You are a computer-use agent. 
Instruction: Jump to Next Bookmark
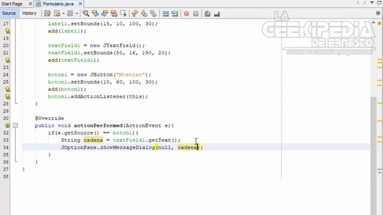(144, 13)
